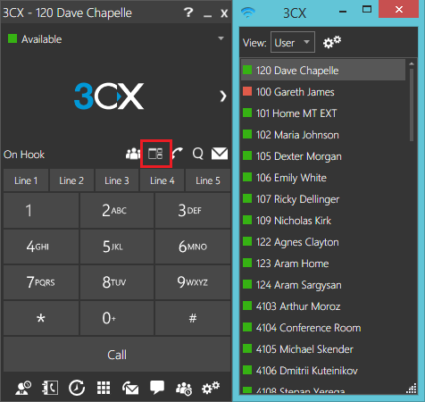The image size is (425, 402).
Task: Select 4103 Arthur Moroz entry
Action: point(323,306)
